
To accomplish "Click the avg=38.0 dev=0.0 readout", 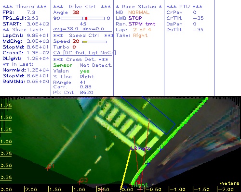I will tap(79, 29).
